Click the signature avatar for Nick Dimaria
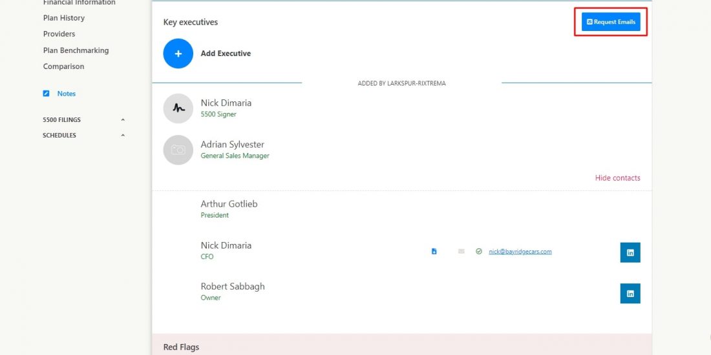This screenshot has width=711, height=355. [x=178, y=108]
